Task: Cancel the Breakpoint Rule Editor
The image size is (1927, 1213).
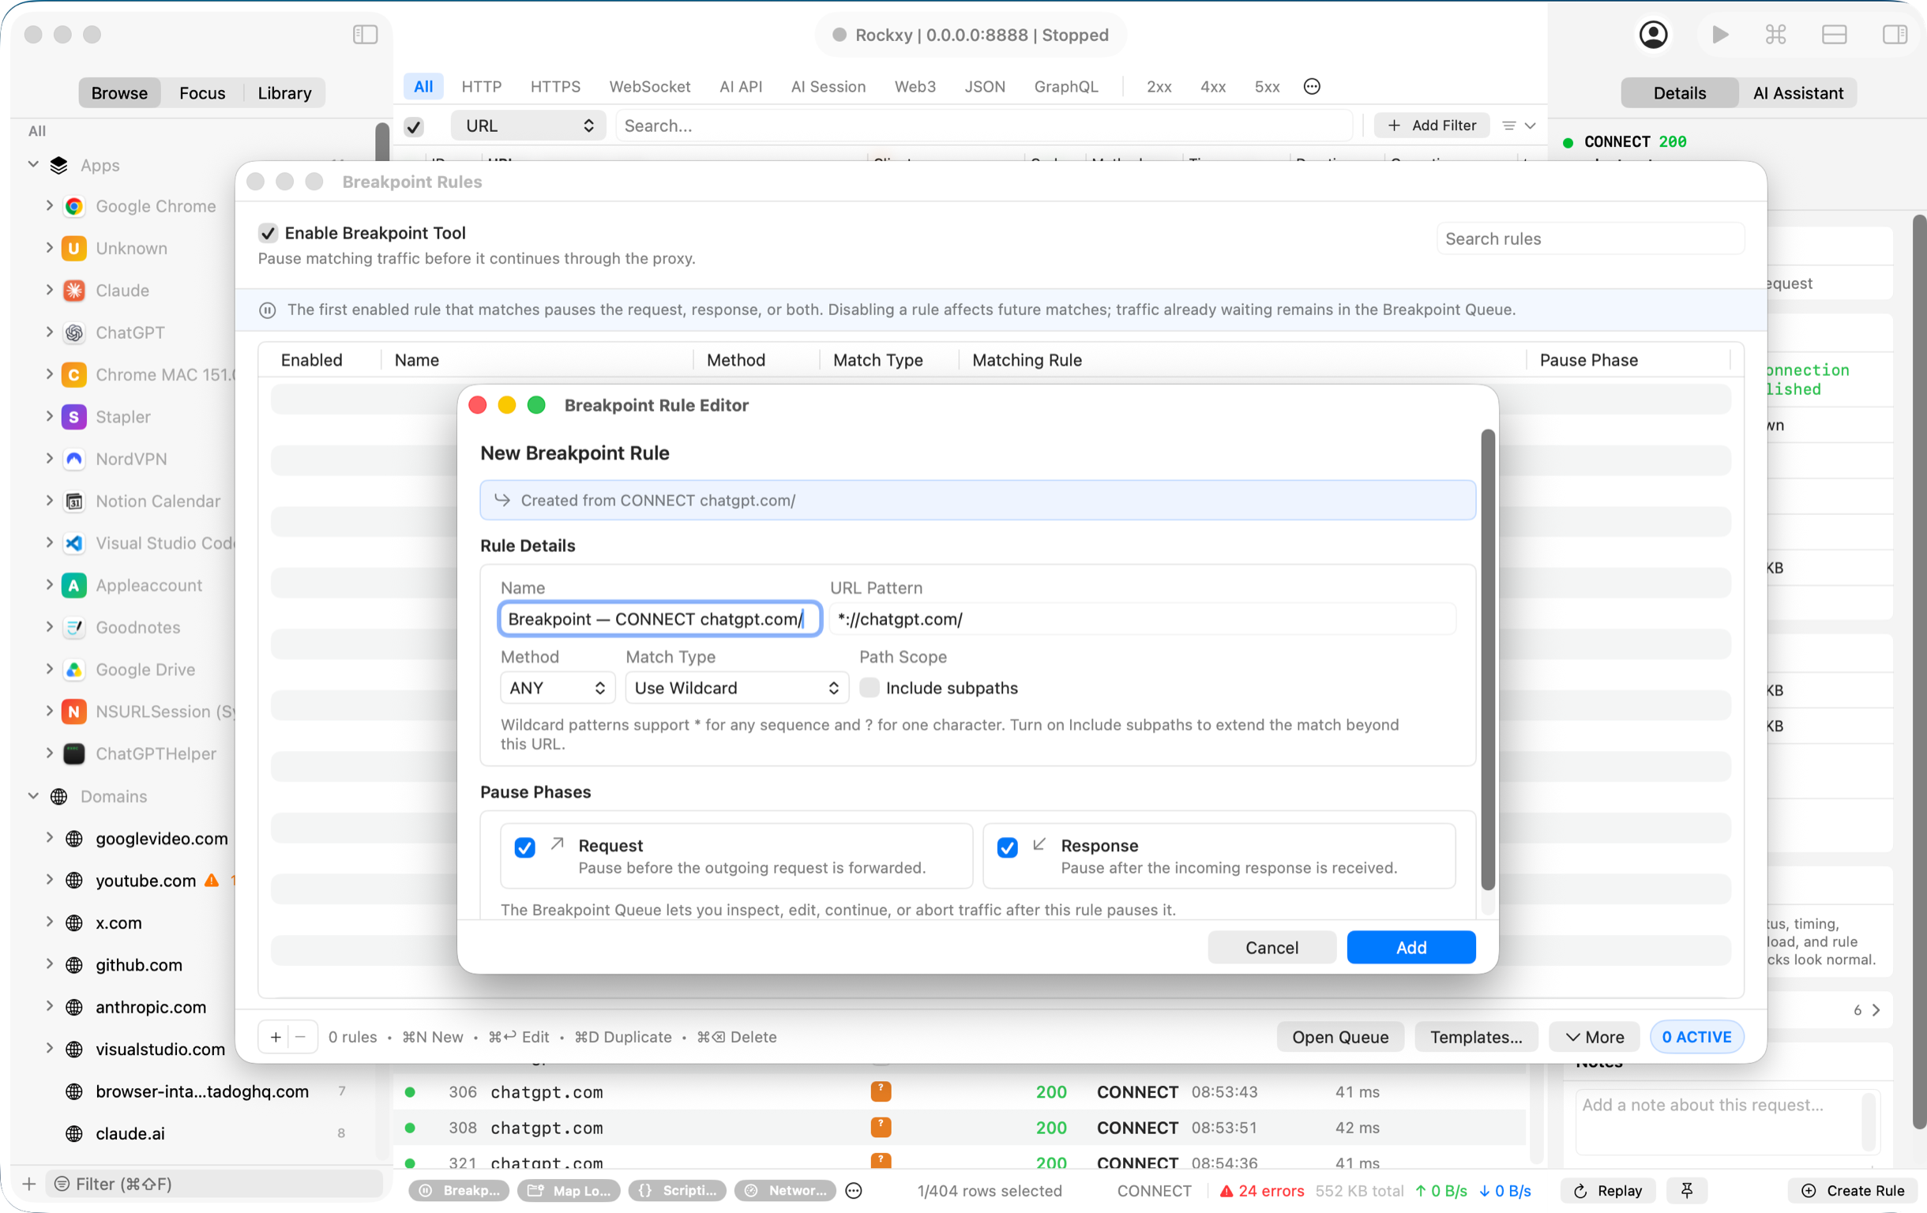Action: (x=1271, y=948)
